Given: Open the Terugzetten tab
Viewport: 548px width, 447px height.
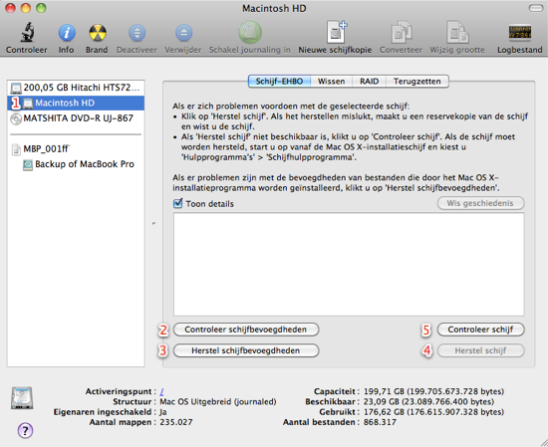Looking at the screenshot, I should 417,82.
